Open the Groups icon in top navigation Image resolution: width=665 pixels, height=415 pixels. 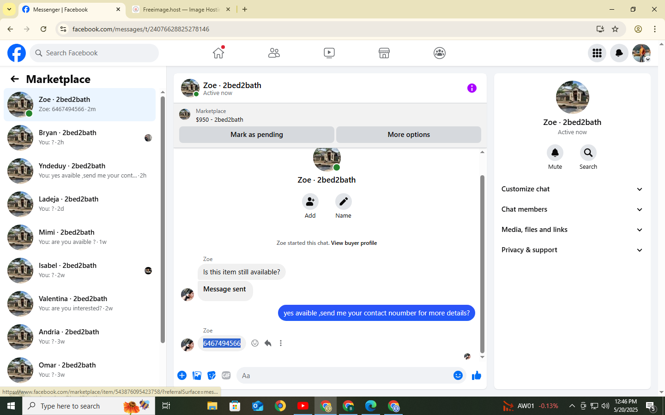coord(440,53)
